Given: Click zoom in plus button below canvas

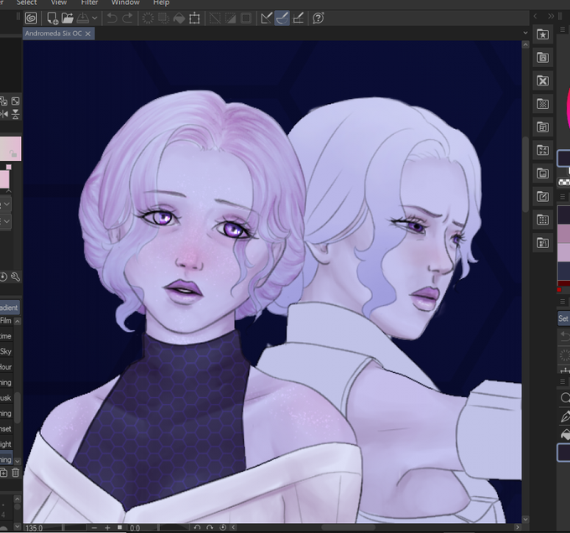Looking at the screenshot, I should pos(107,528).
